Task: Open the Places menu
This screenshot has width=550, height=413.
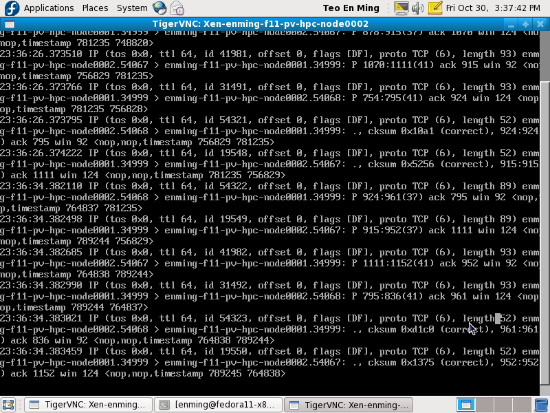Action: click(95, 8)
